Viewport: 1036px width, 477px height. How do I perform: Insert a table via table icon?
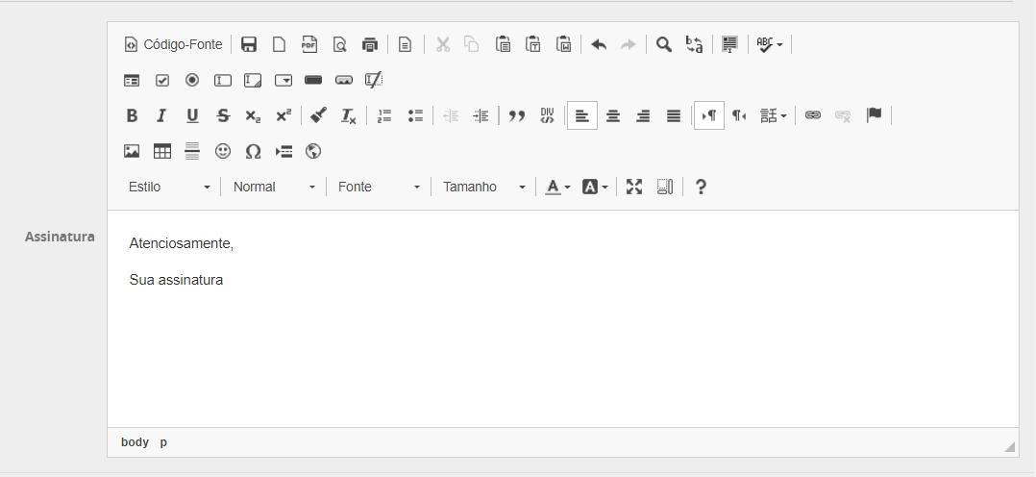point(162,151)
